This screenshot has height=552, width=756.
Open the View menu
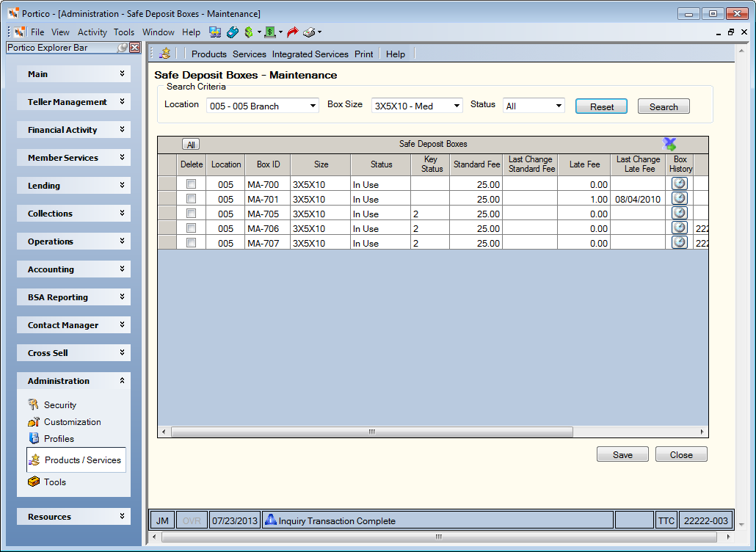pos(60,32)
